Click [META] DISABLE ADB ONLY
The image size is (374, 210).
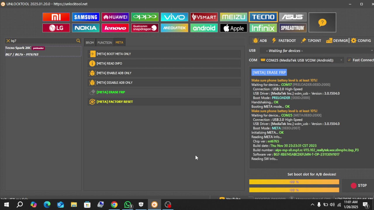[164, 83]
